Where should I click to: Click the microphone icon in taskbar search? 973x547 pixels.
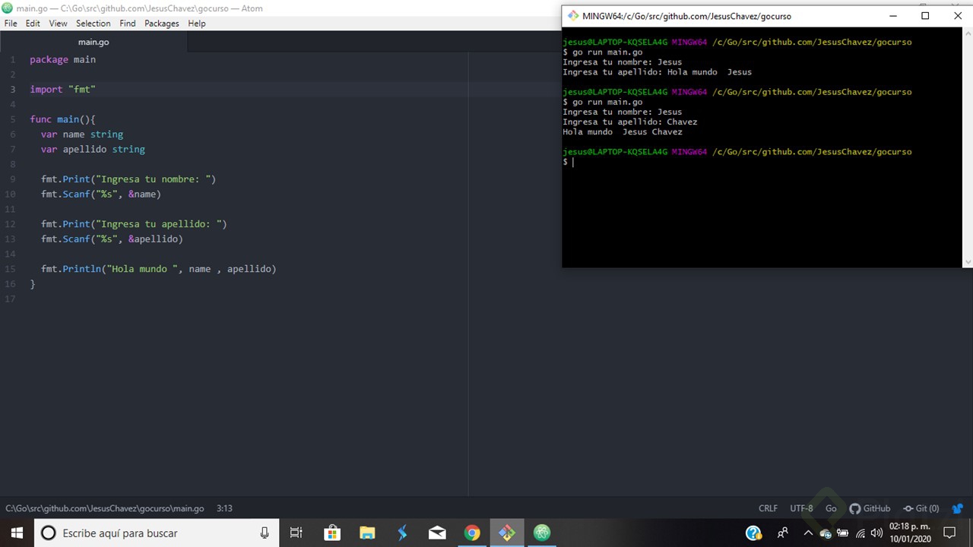tap(265, 533)
